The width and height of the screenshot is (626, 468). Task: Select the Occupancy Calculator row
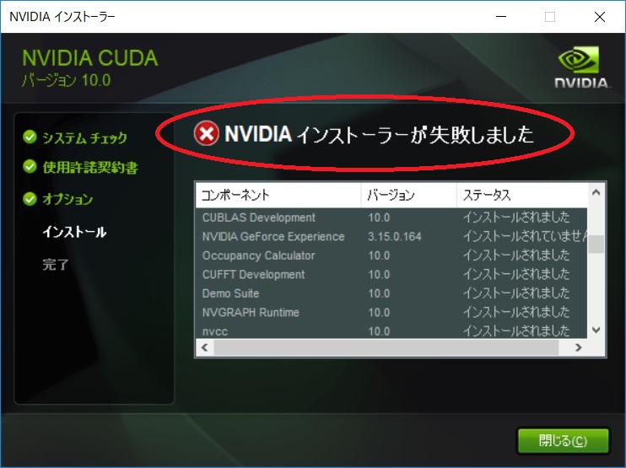point(391,256)
